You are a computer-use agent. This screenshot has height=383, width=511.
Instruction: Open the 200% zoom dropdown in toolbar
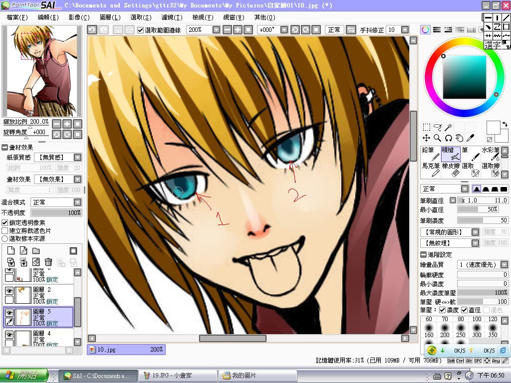pyautogui.click(x=216, y=29)
